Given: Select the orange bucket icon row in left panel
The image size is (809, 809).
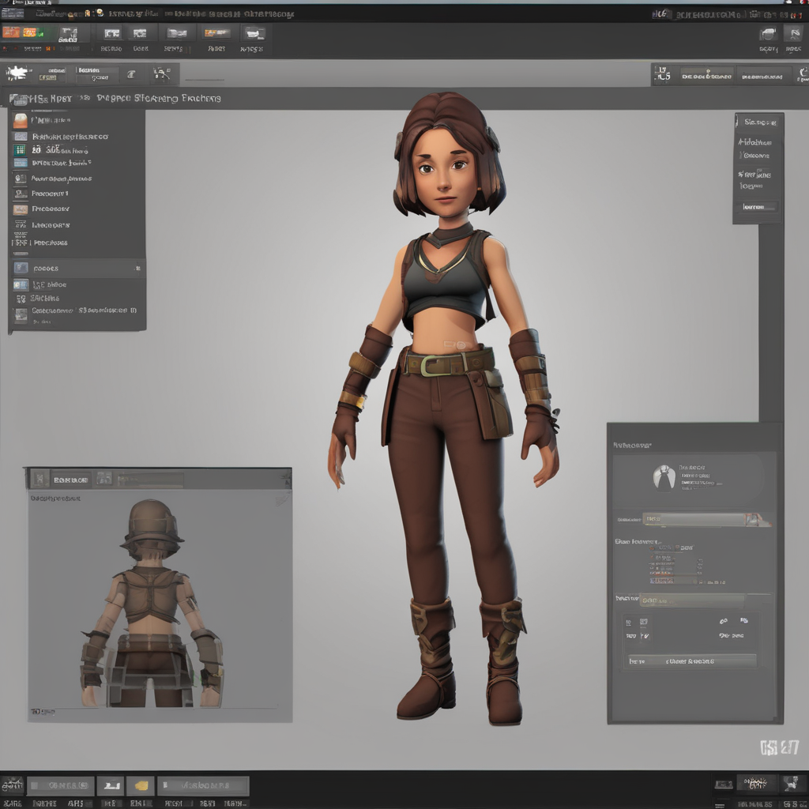Looking at the screenshot, I should pyautogui.click(x=77, y=120).
